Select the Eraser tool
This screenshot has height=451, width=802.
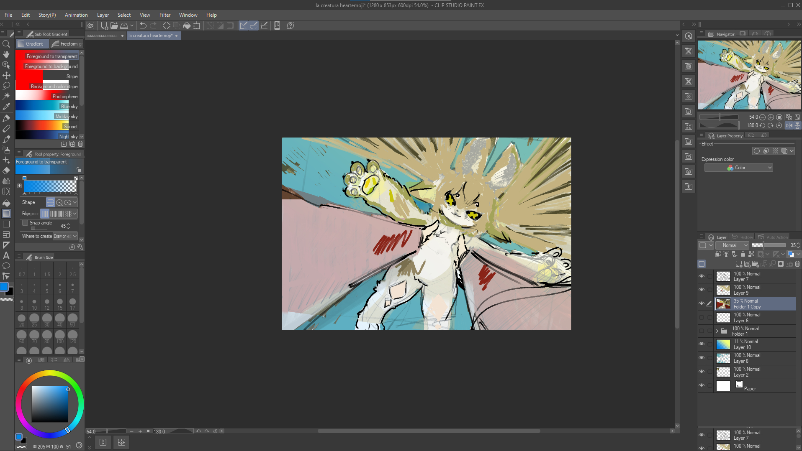click(x=6, y=171)
